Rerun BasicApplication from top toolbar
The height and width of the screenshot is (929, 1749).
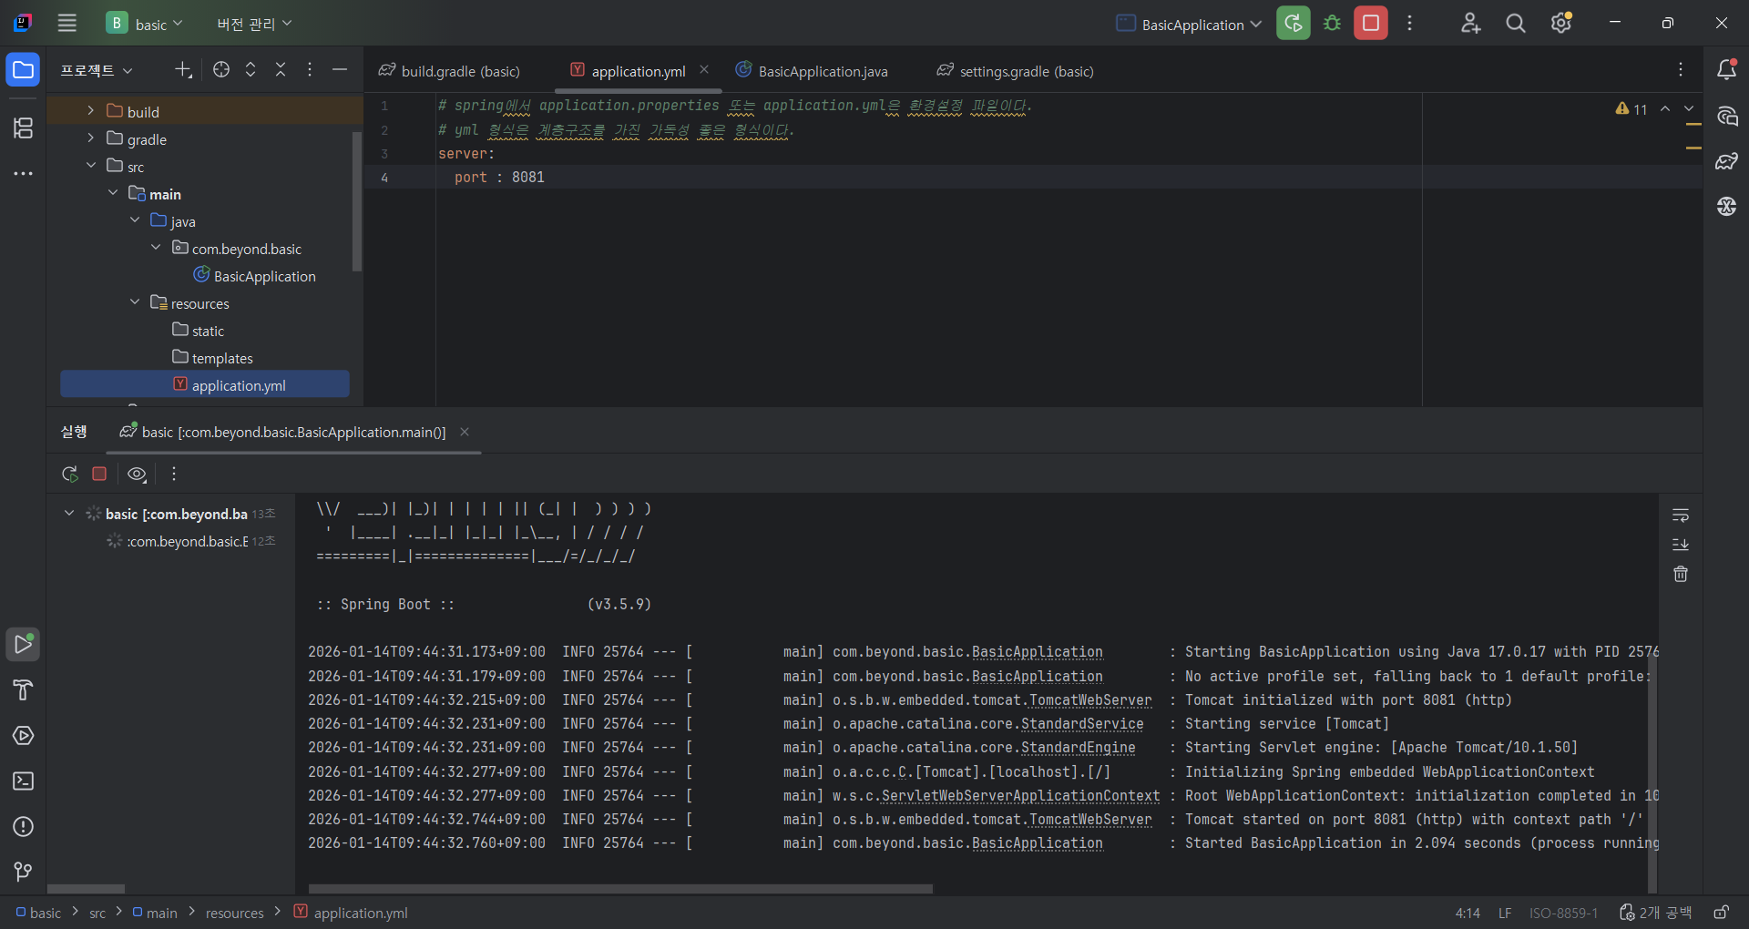point(1293,24)
